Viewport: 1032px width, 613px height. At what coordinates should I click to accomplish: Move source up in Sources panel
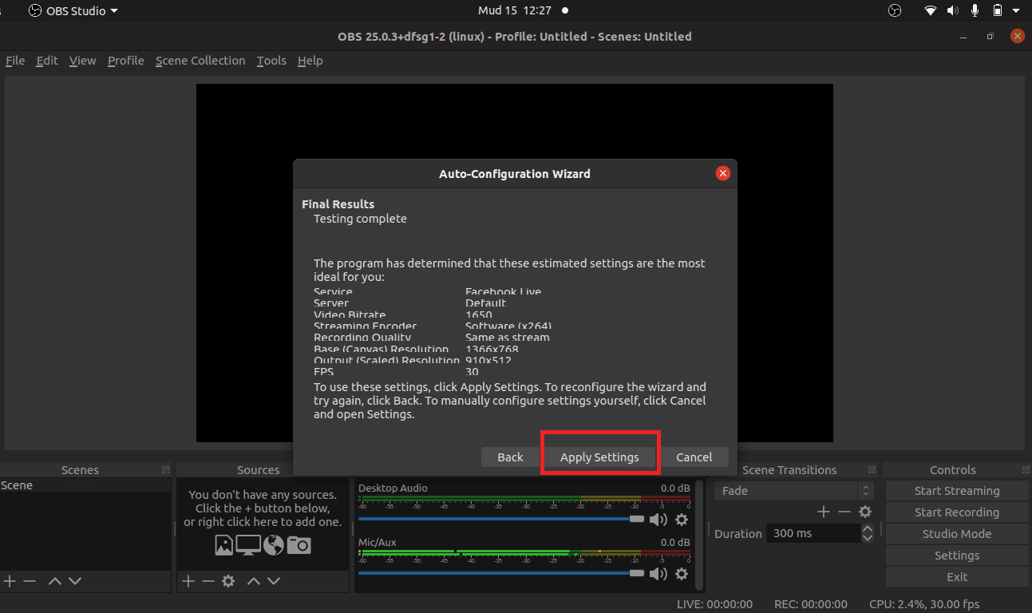254,581
